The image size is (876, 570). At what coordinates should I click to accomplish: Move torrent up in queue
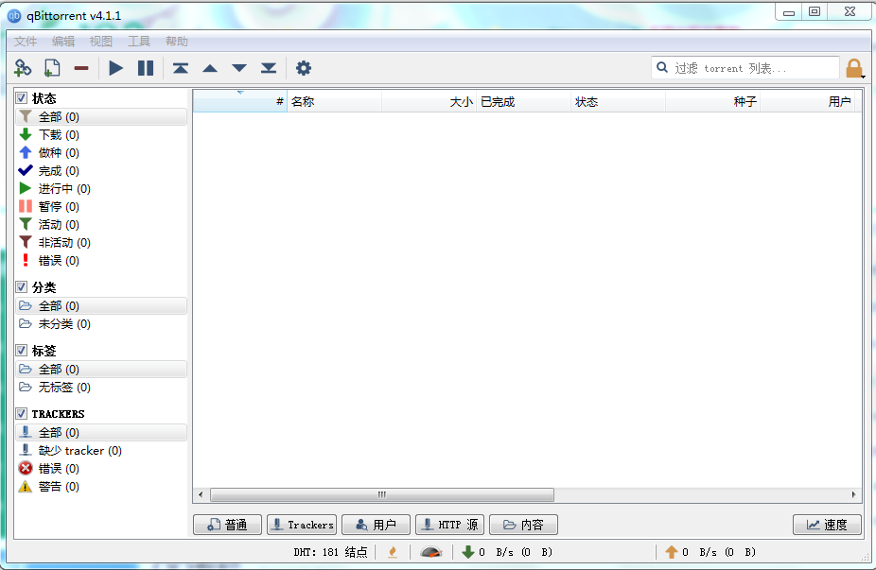click(x=210, y=68)
